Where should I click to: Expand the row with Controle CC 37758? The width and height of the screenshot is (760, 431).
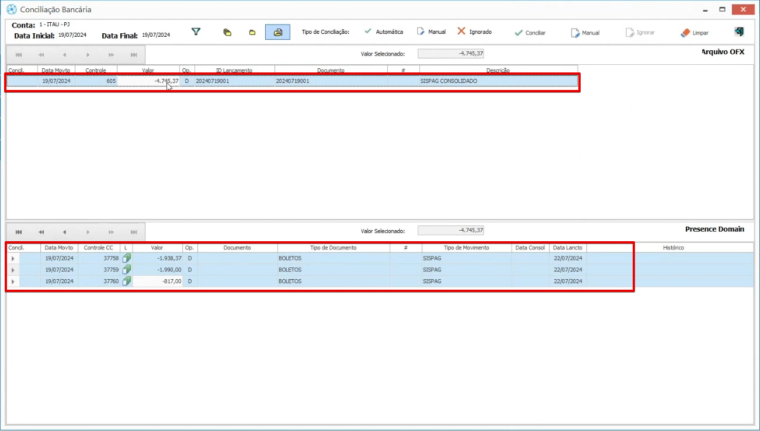pos(13,258)
